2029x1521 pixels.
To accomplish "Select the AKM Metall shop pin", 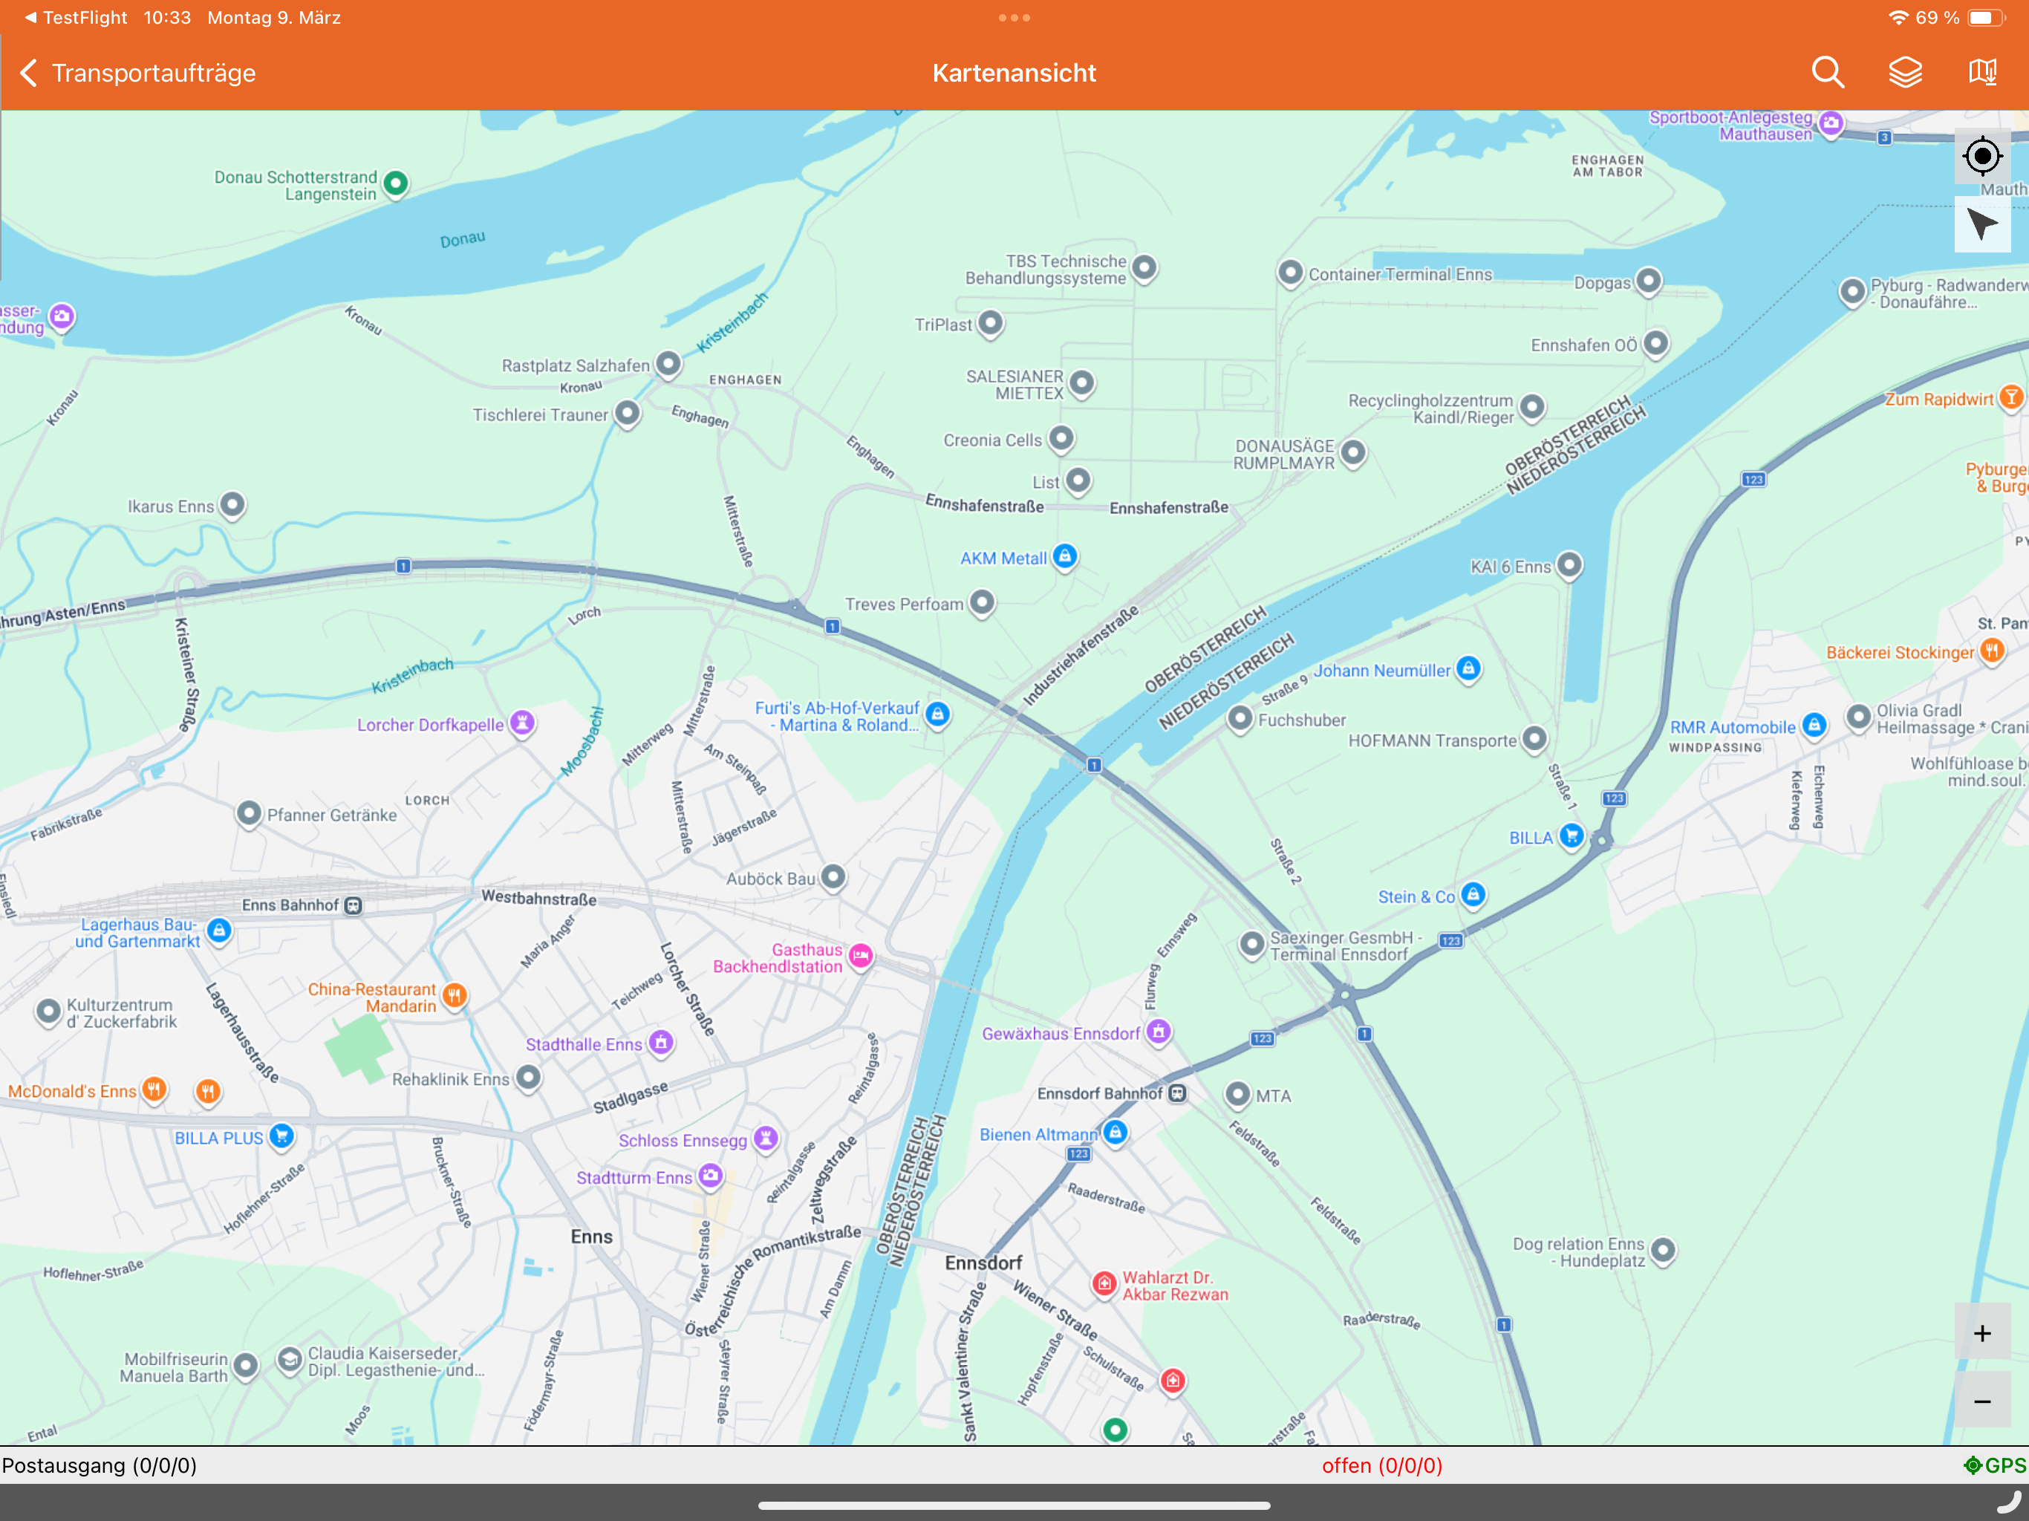I will pos(1064,556).
